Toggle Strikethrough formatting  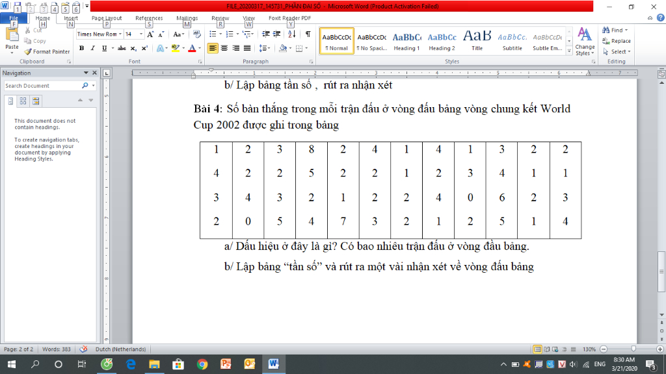122,48
